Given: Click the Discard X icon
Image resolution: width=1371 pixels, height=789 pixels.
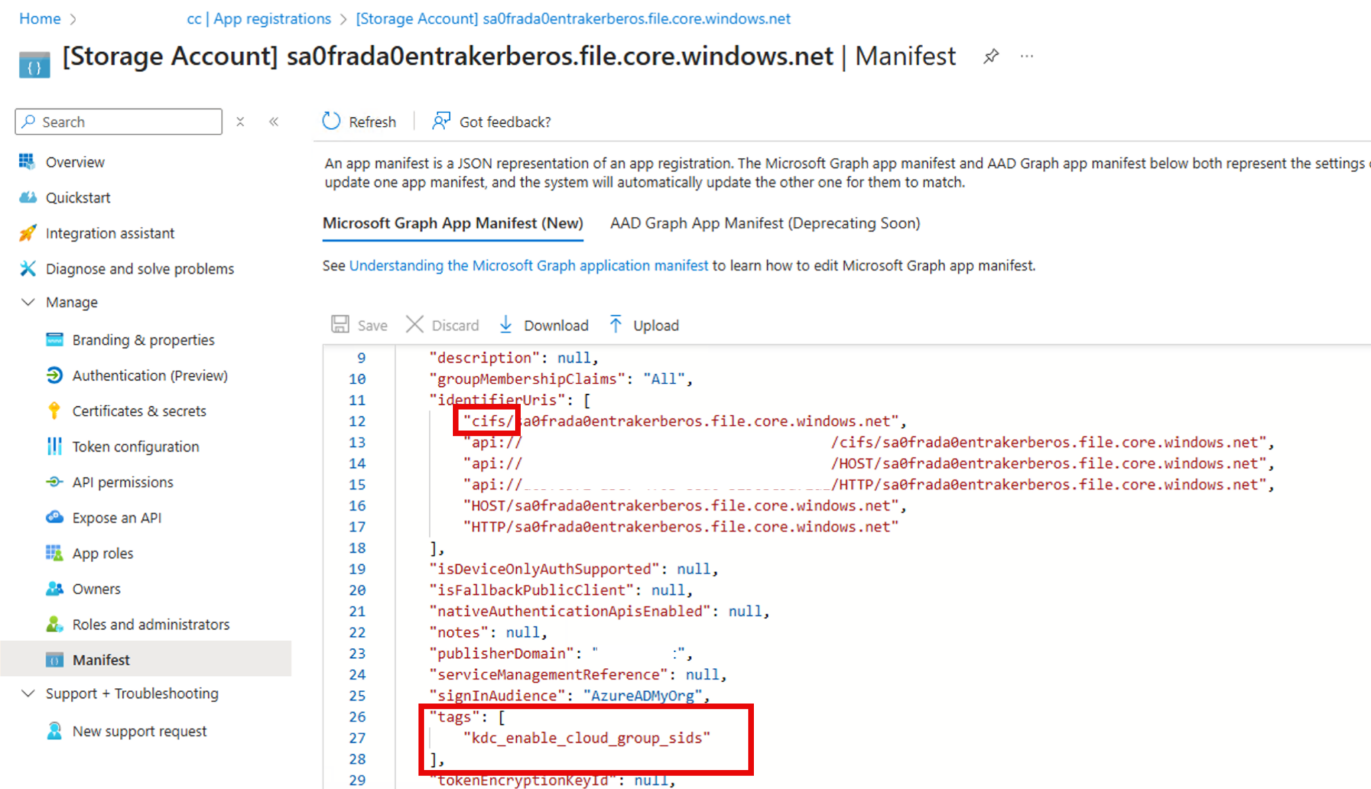Looking at the screenshot, I should pyautogui.click(x=414, y=325).
